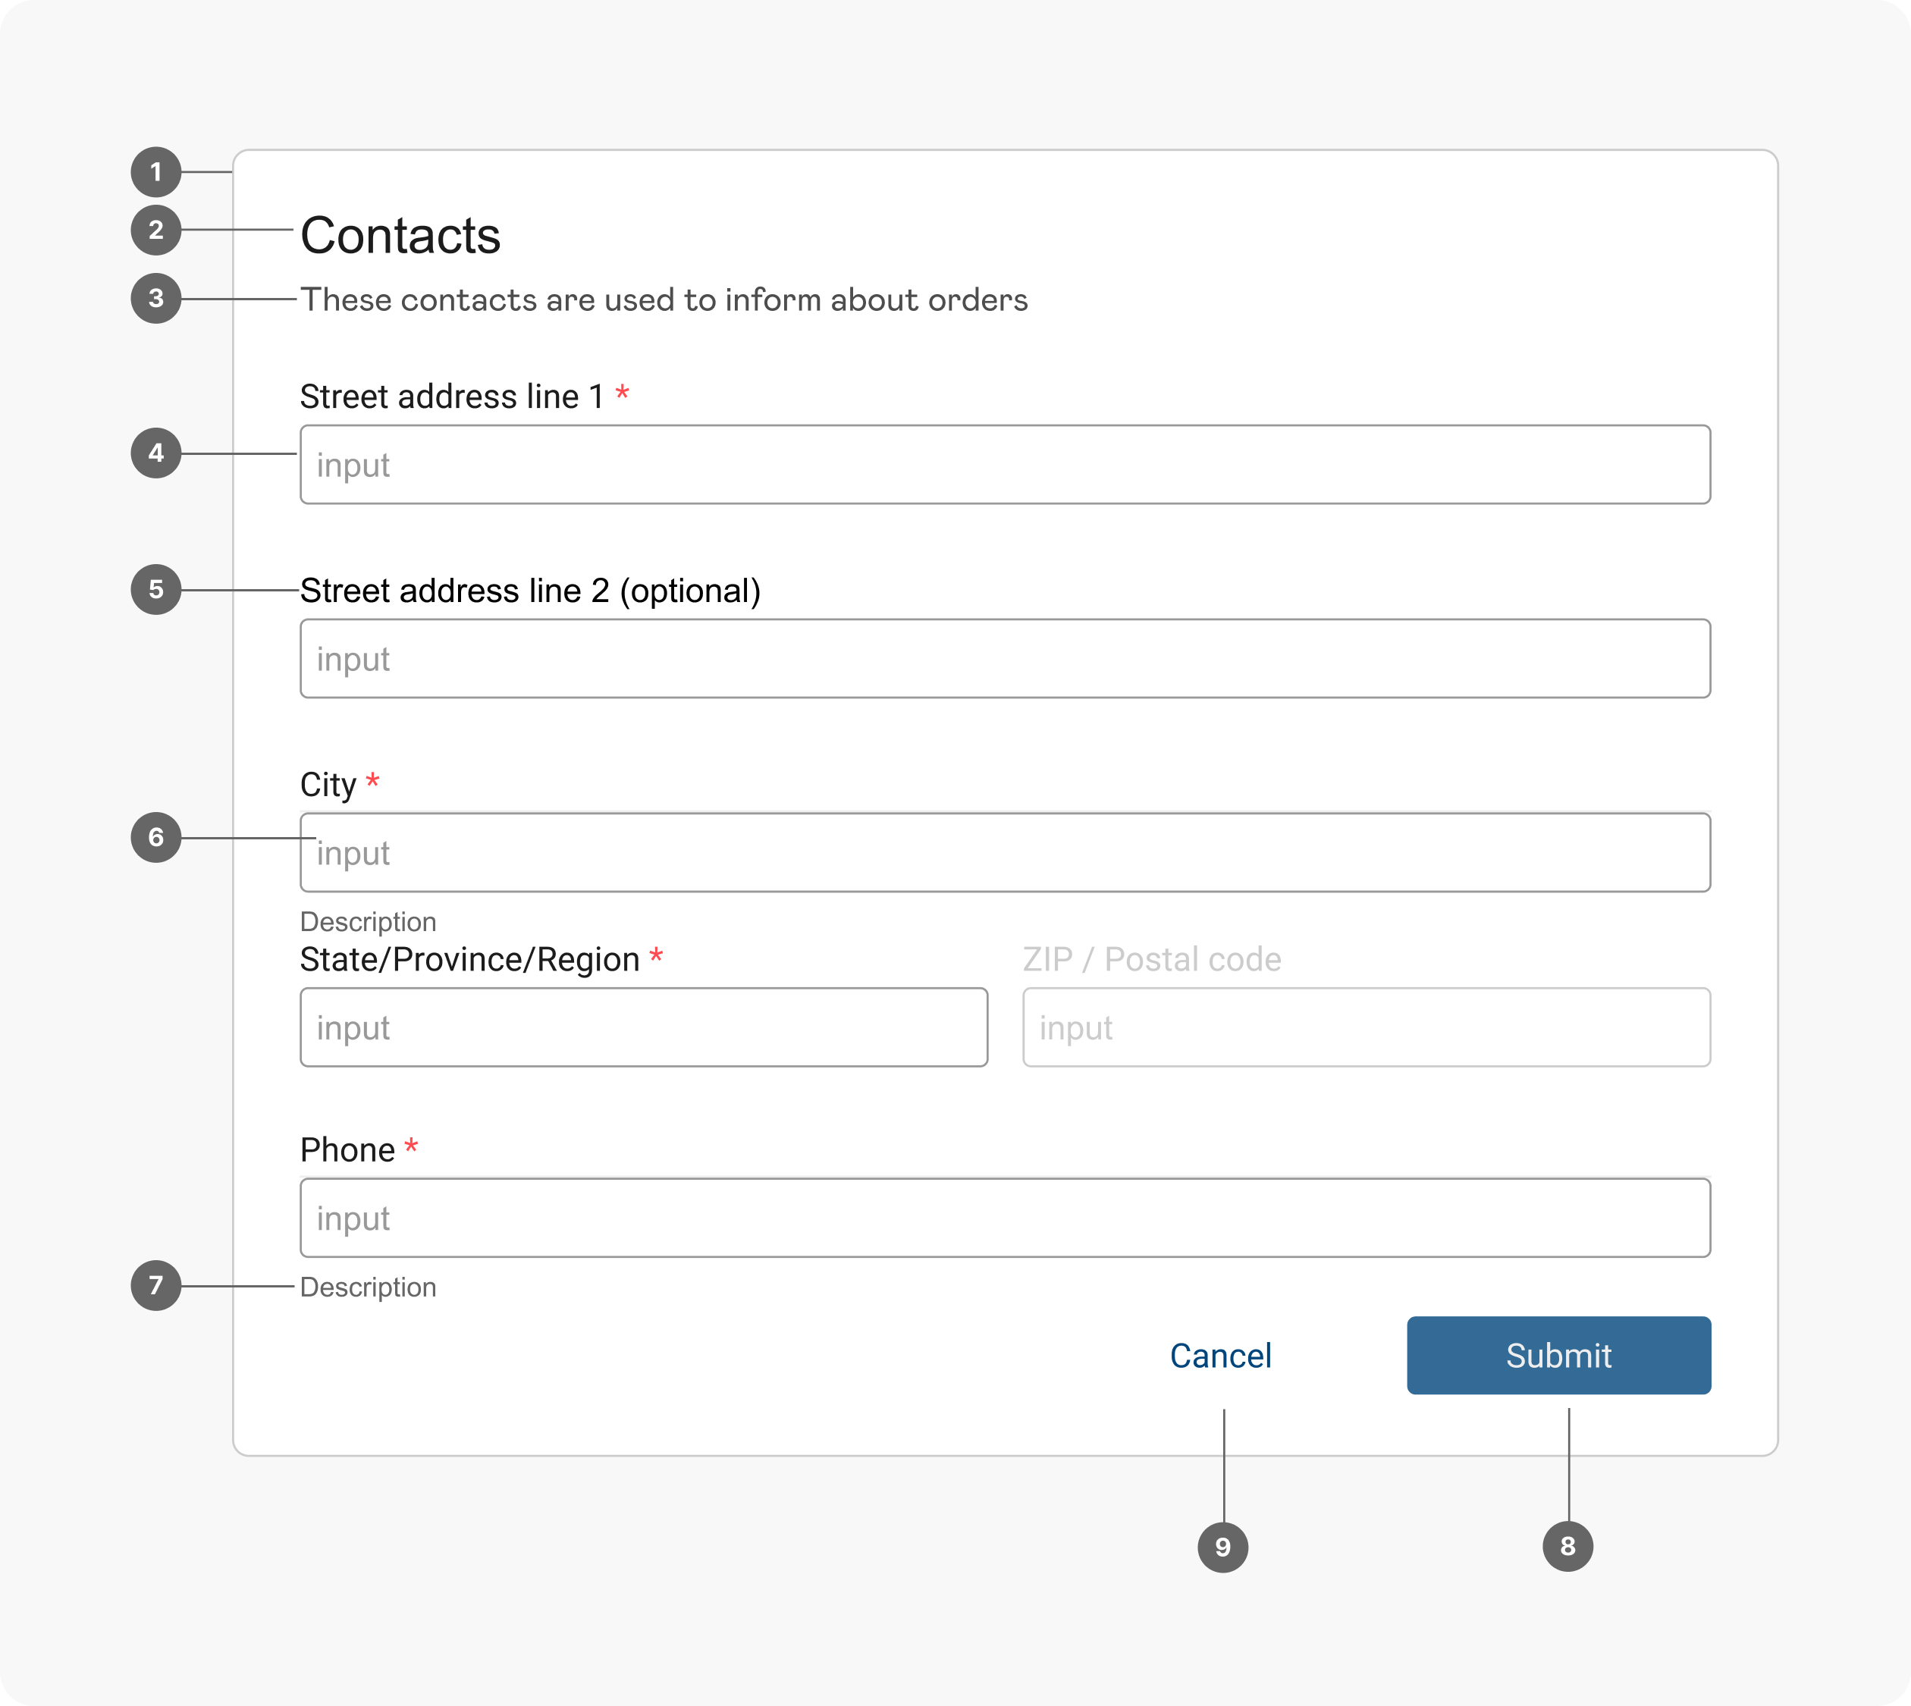
Task: Click the Description text under City field
Action: tap(369, 922)
